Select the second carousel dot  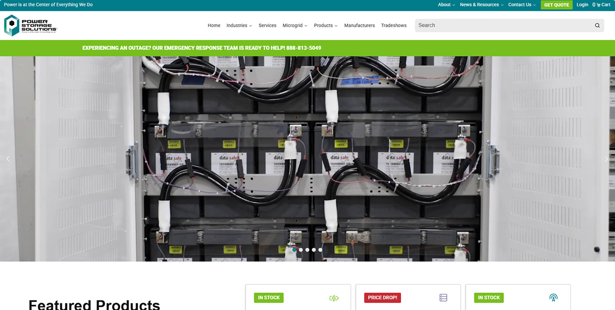coord(301,250)
